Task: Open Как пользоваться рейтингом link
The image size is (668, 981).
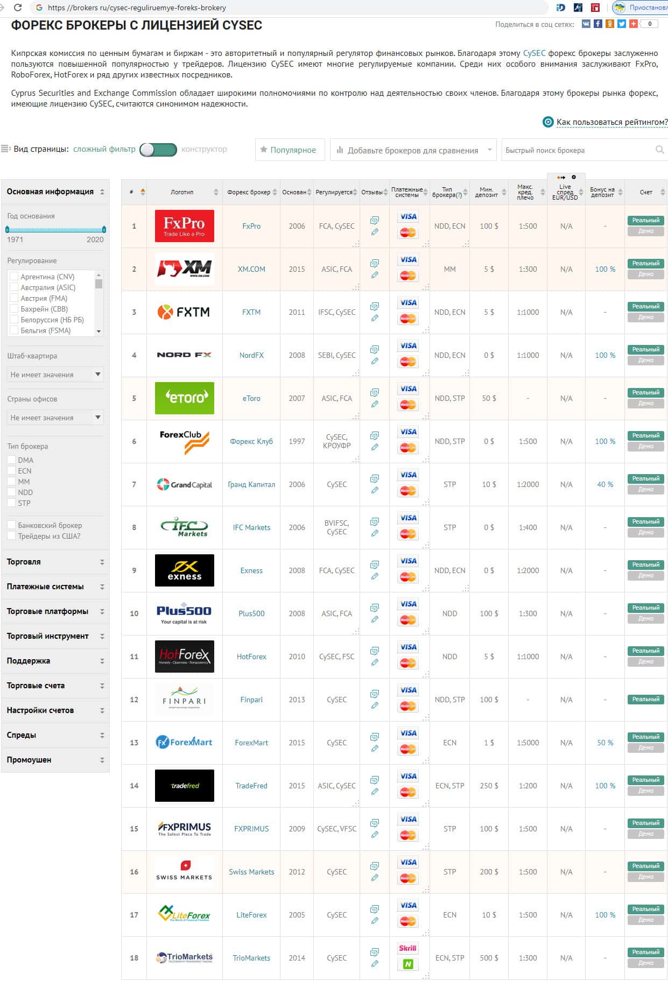Action: click(x=612, y=122)
